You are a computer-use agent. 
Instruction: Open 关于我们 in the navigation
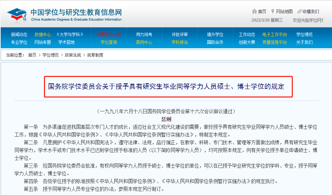(304, 42)
